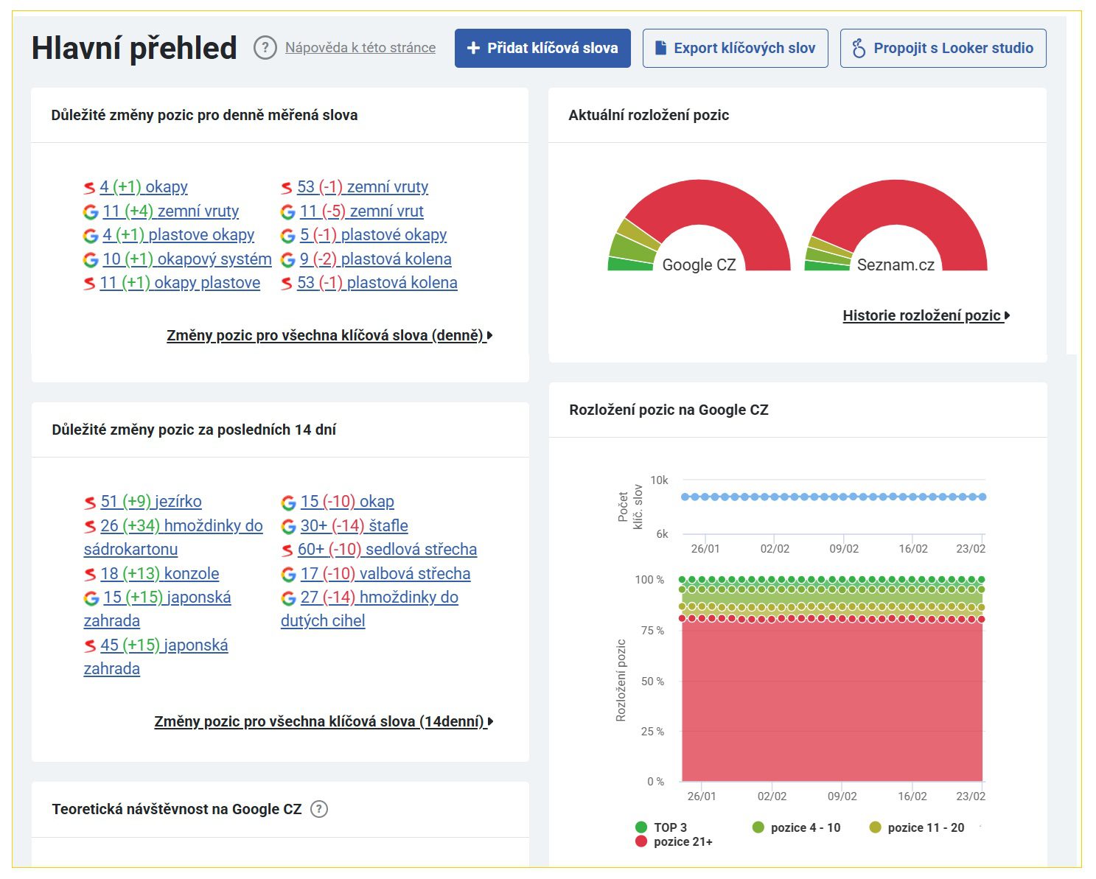Click the help question mark icon beside Hlavní přehled
Screen dimensions: 1096x879
tap(265, 48)
